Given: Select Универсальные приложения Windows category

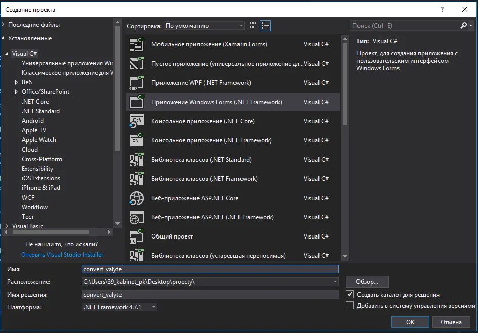Looking at the screenshot, I should click(x=67, y=63).
